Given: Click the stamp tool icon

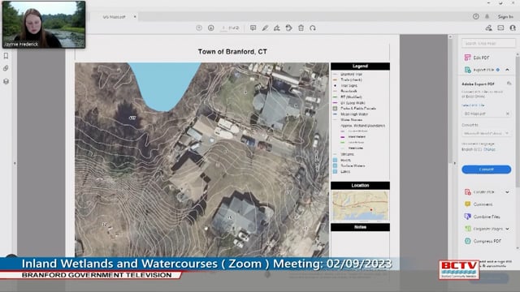Looking at the screenshot, I should 289,28.
